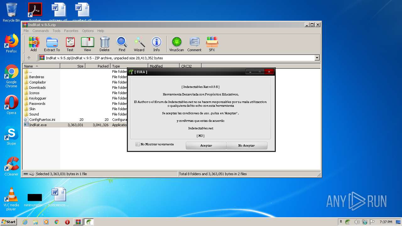Open the Commands menu
The width and height of the screenshot is (402, 226).
(41, 31)
